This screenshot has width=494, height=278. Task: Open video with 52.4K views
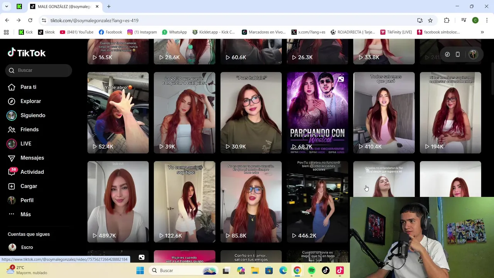click(118, 113)
